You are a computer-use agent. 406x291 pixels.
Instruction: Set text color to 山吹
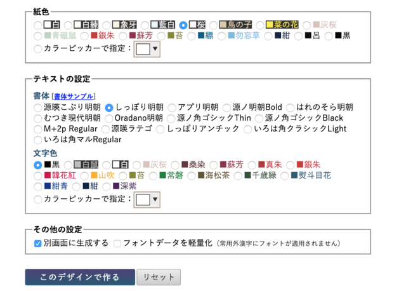tap(86, 175)
